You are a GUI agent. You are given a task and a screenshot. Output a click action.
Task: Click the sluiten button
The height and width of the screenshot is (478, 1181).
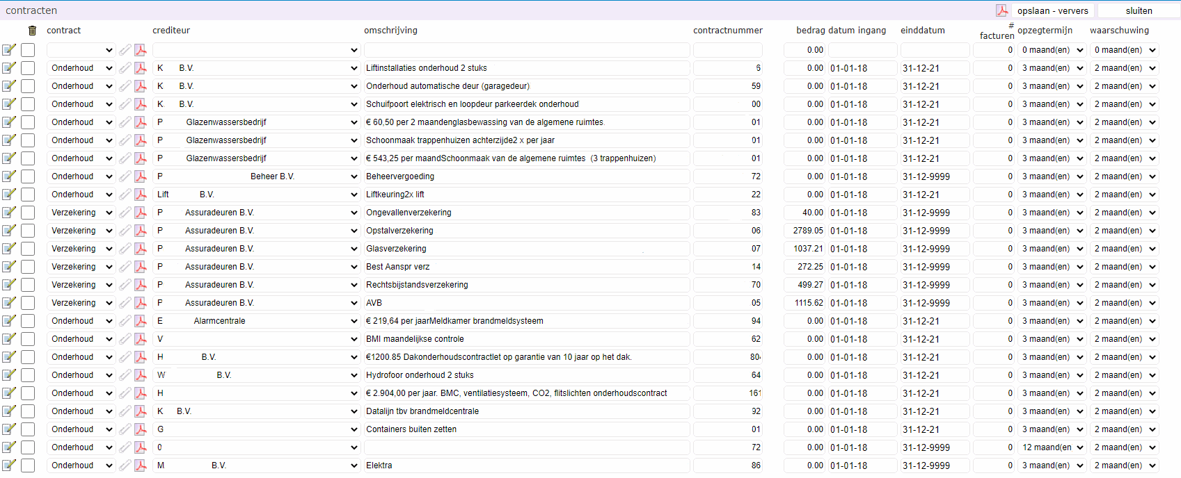tap(1139, 10)
